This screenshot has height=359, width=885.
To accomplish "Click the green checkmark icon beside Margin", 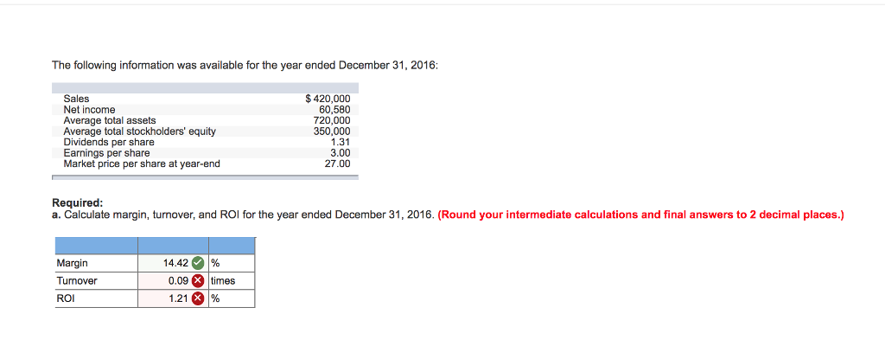I will (198, 264).
